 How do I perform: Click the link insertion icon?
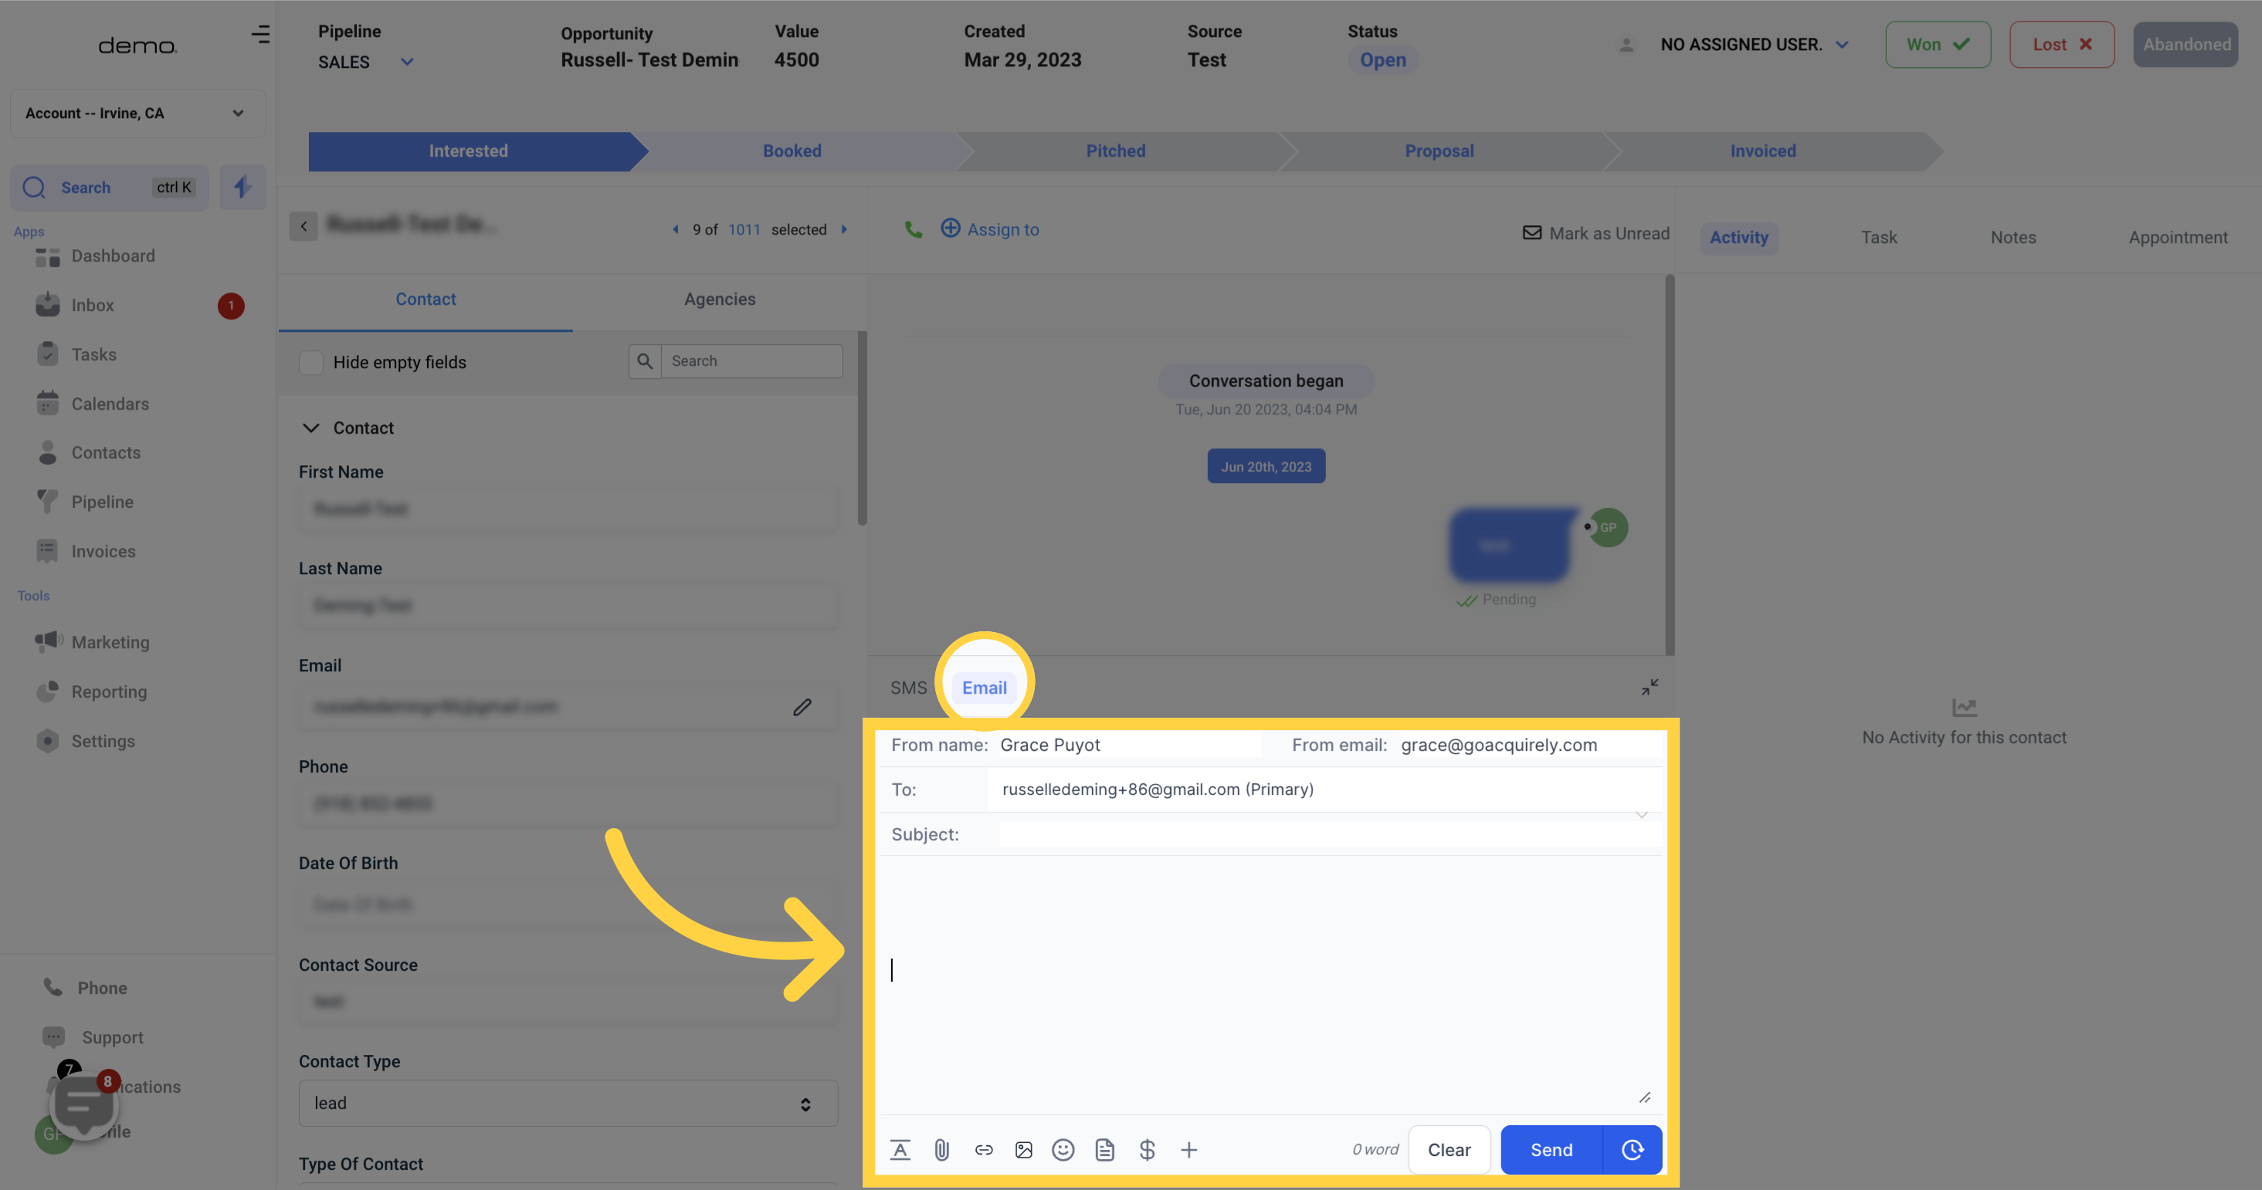[x=983, y=1150]
